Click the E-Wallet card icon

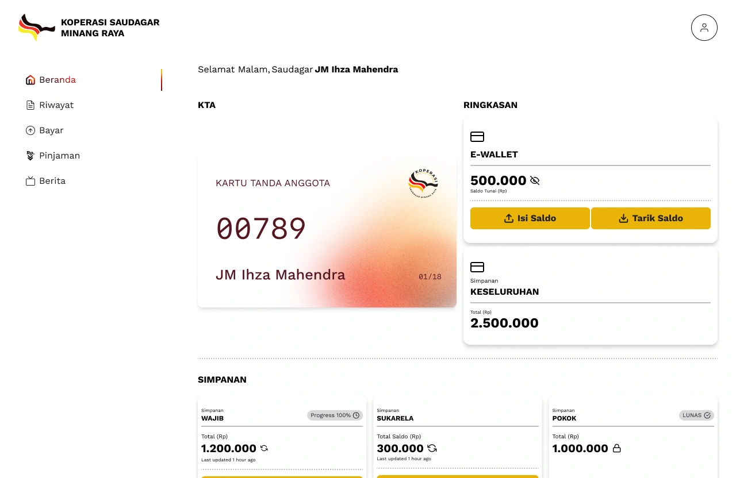point(477,137)
